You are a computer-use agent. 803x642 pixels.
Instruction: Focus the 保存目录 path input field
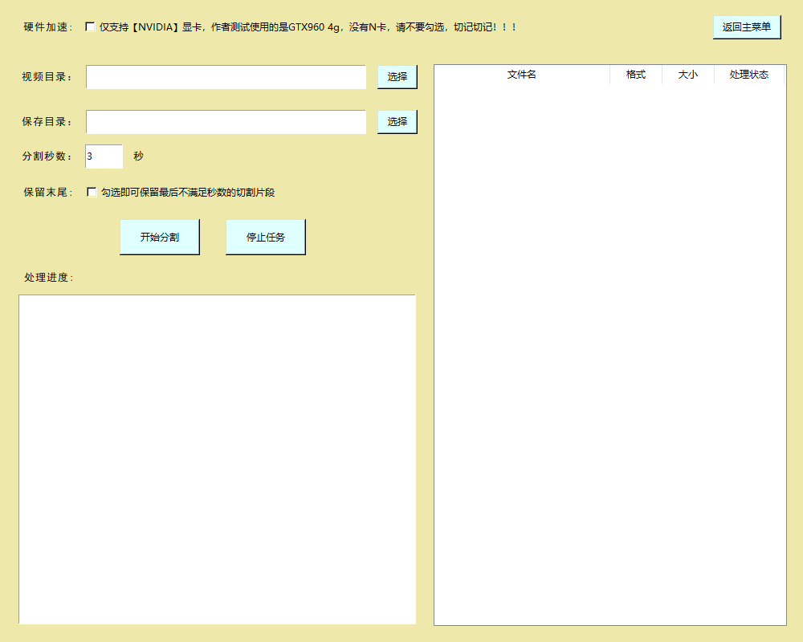click(x=226, y=122)
